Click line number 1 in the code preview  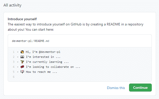tap(13, 52)
